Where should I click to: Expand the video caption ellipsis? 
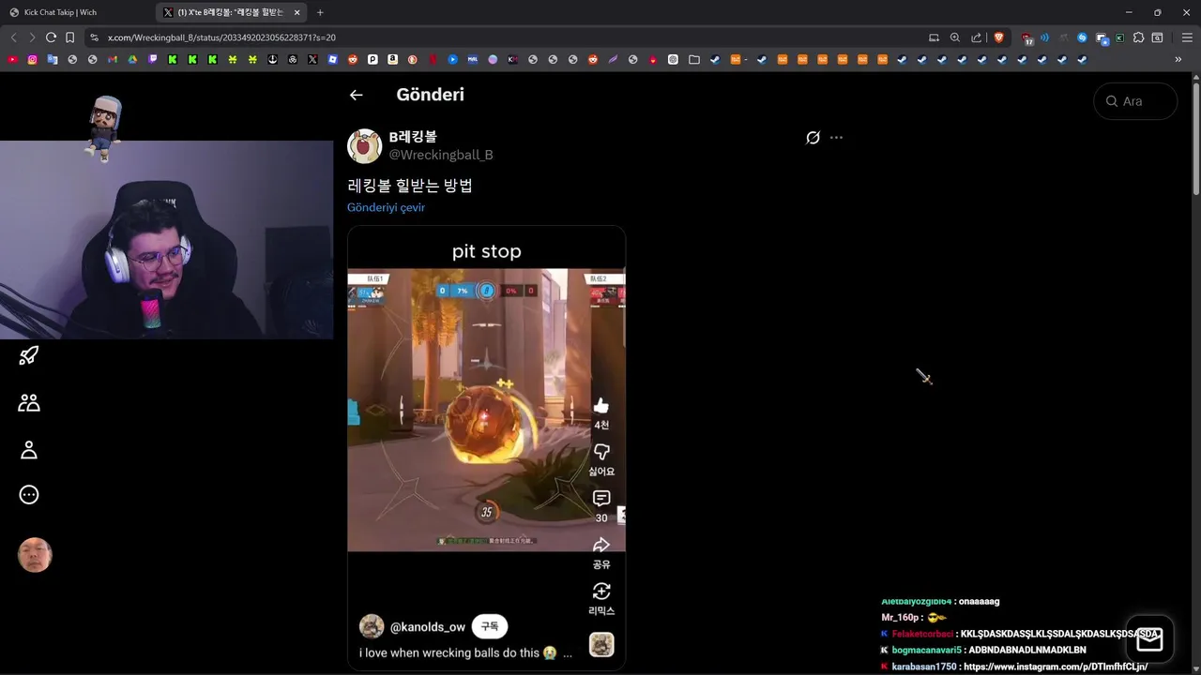567,653
